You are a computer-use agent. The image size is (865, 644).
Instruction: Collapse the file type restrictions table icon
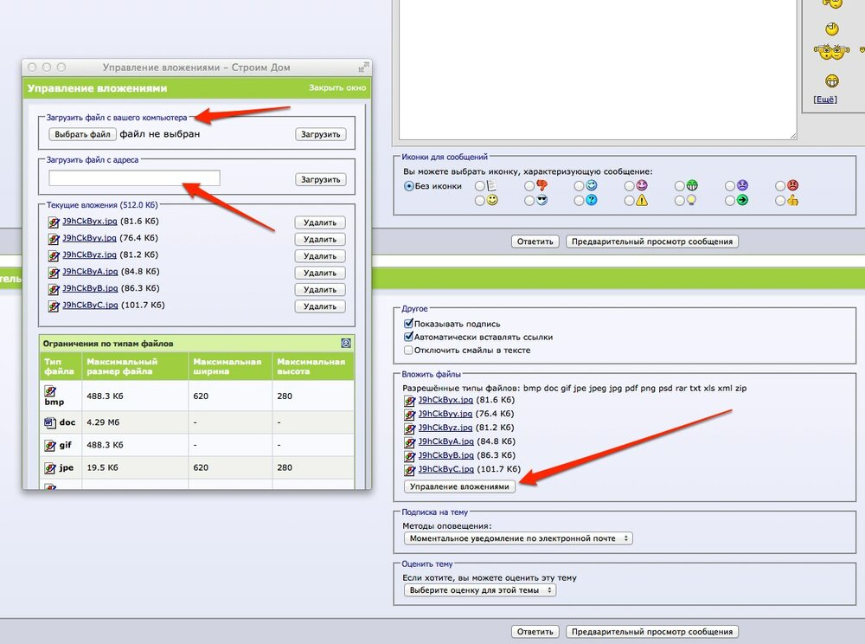coord(346,344)
